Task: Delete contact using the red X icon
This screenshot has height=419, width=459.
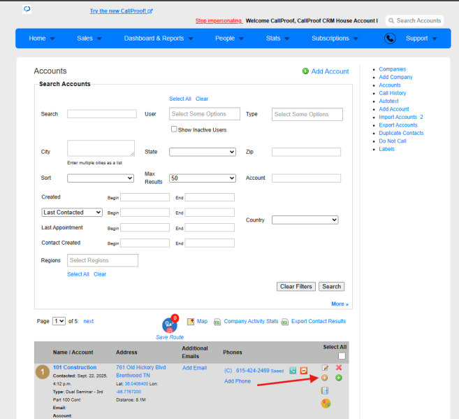Action: point(339,367)
